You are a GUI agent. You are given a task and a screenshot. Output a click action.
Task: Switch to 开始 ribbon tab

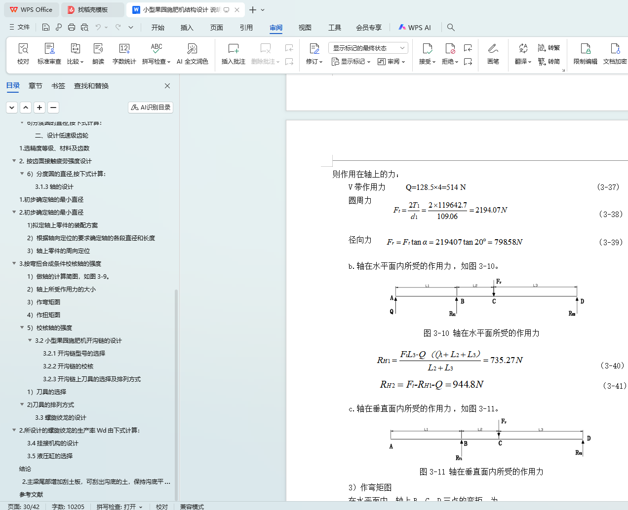[158, 28]
